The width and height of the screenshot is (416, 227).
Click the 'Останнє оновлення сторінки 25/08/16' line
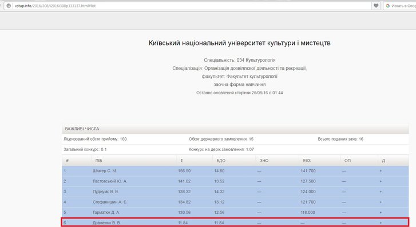240,93
